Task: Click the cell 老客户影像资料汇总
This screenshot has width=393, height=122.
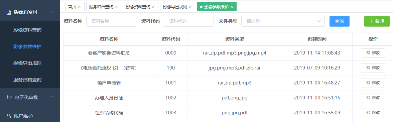Action: (x=109, y=53)
